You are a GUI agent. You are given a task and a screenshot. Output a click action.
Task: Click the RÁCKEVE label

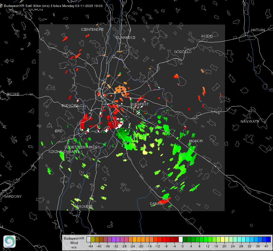tap(84, 206)
